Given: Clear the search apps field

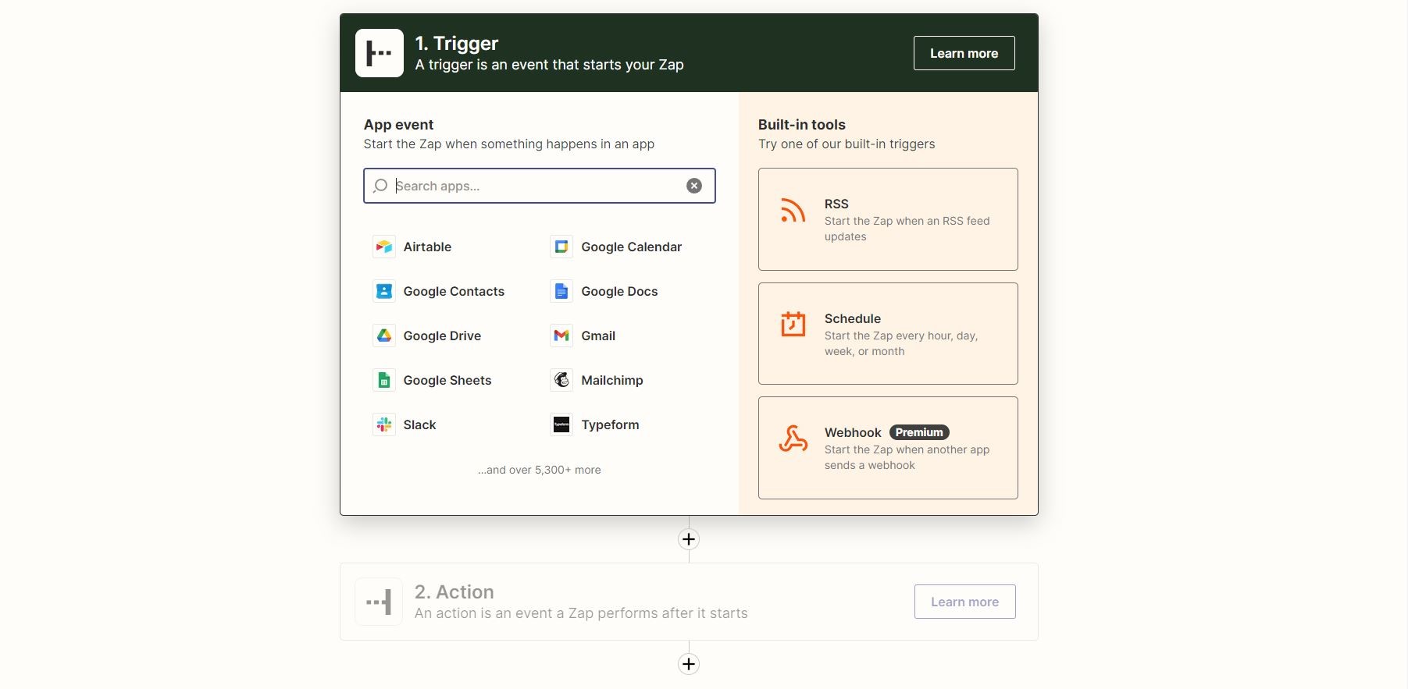Looking at the screenshot, I should click(693, 186).
